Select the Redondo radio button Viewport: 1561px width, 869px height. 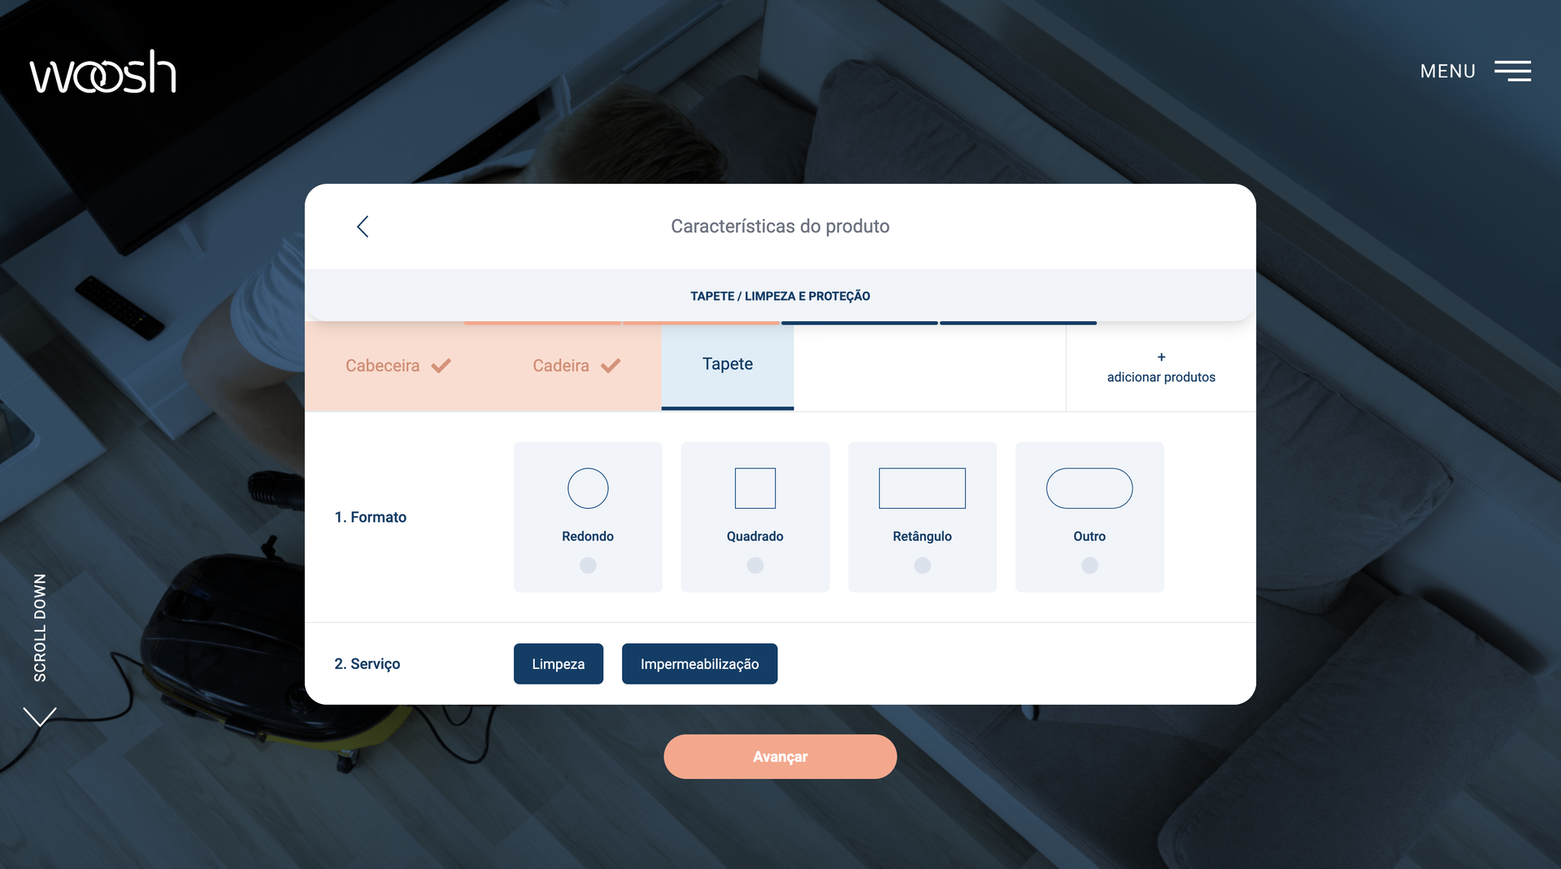pyautogui.click(x=588, y=565)
